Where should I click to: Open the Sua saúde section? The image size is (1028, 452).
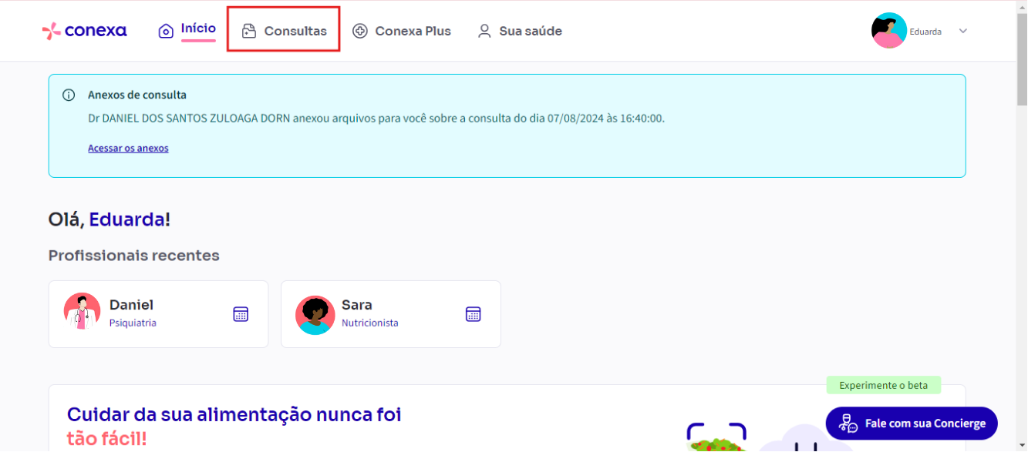(531, 31)
